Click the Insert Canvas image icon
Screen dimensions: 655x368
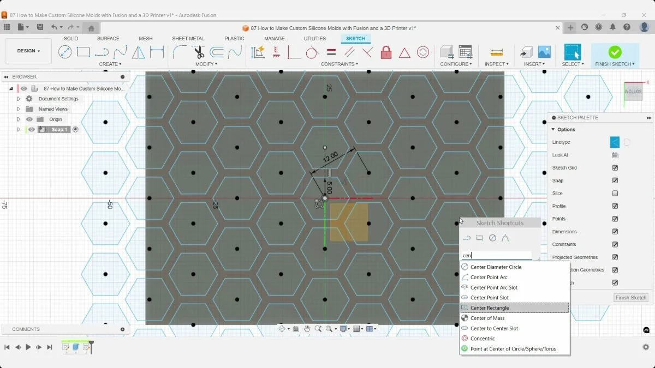pyautogui.click(x=544, y=52)
